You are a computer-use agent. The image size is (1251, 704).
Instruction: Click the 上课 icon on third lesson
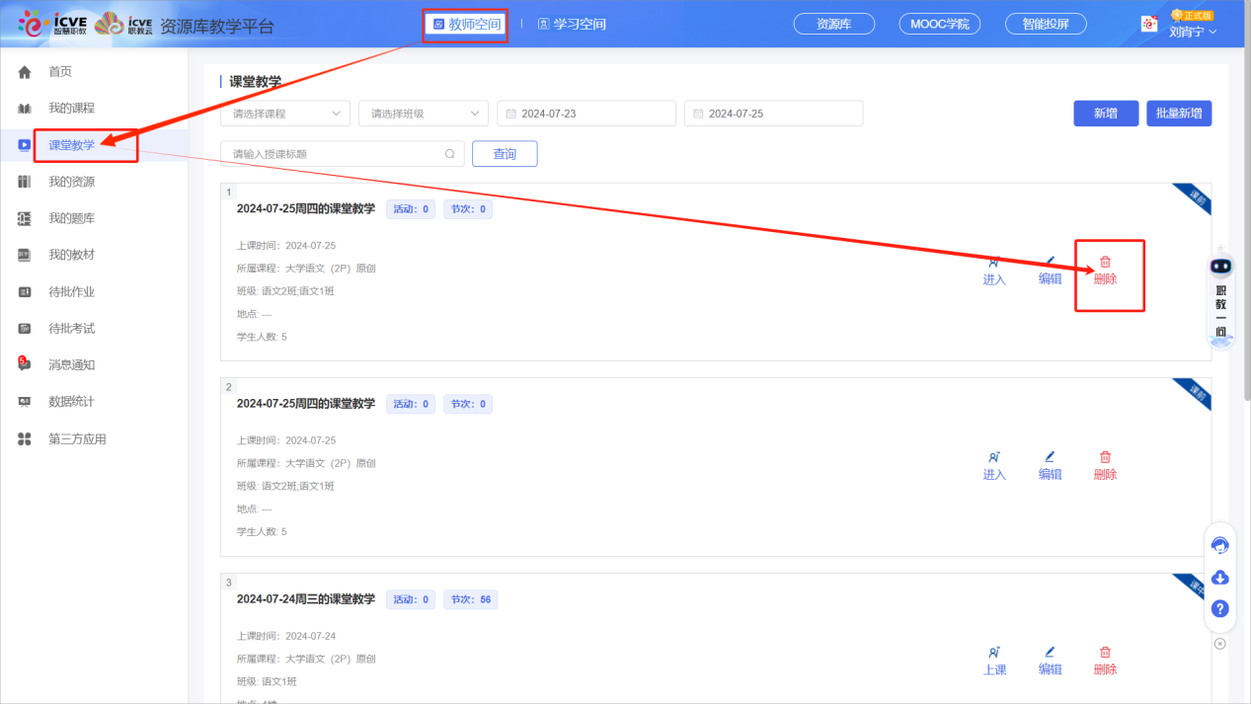pos(994,653)
